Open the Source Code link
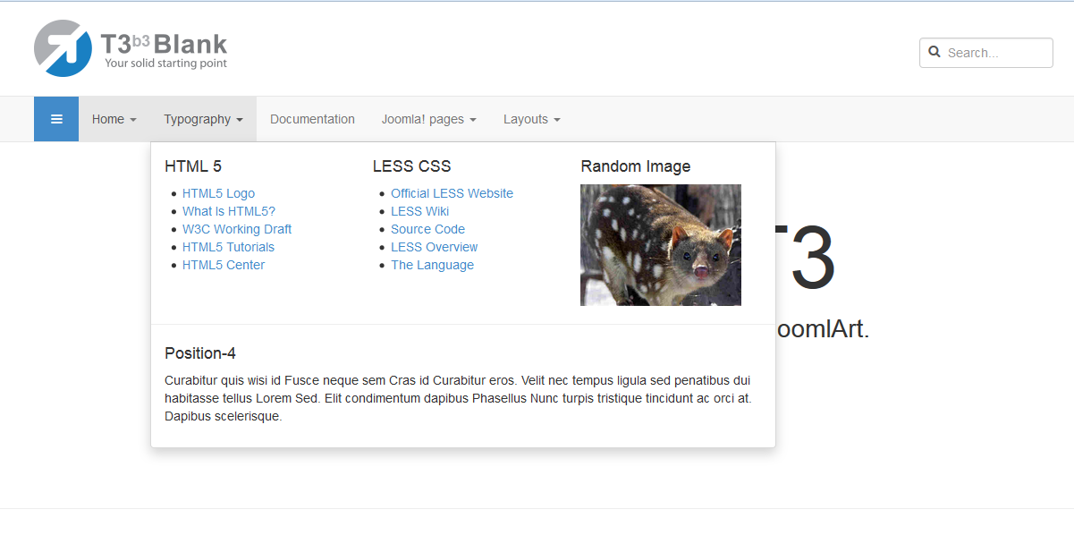1074x535 pixels. pos(427,229)
